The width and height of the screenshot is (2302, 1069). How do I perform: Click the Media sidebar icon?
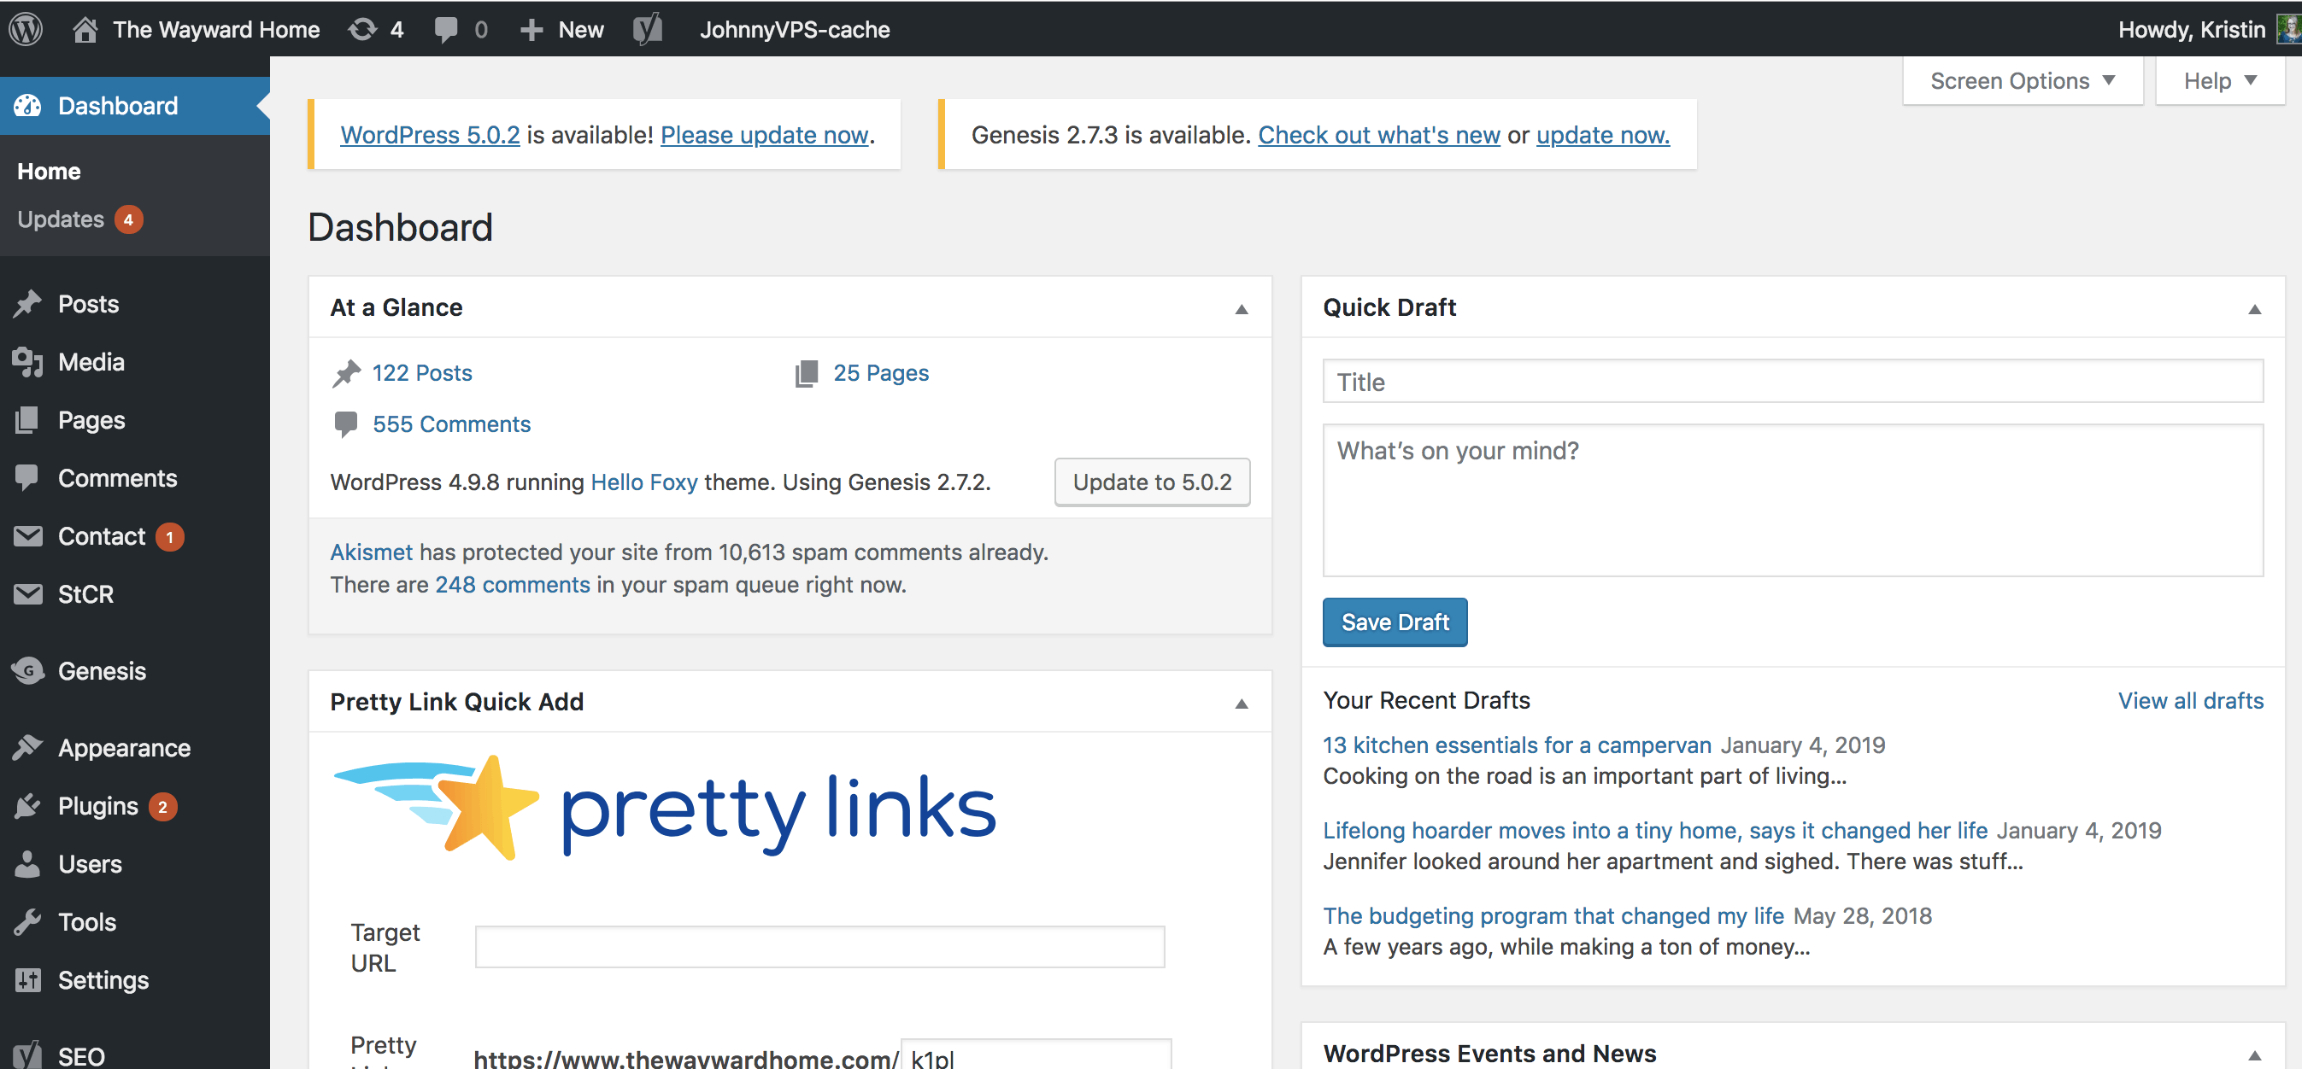[x=27, y=362]
